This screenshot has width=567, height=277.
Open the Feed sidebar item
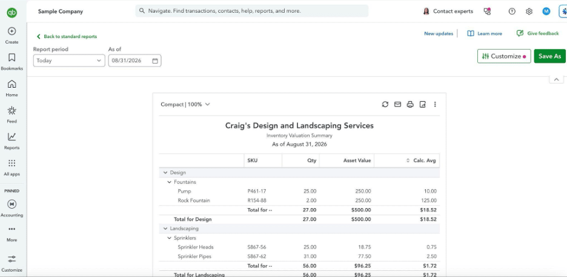coord(12,114)
